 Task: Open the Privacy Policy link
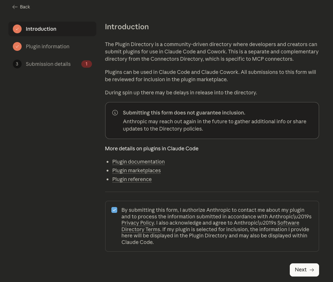pos(138,223)
